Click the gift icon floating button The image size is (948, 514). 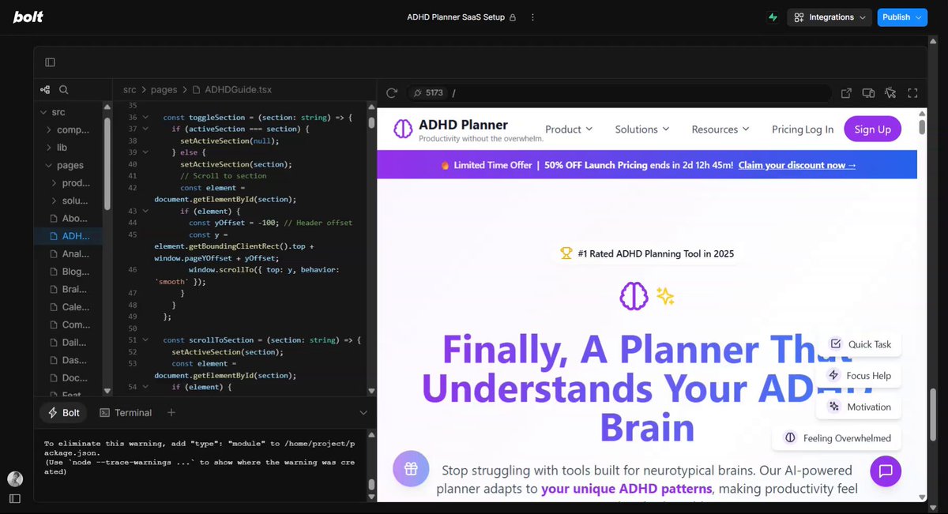pos(411,468)
